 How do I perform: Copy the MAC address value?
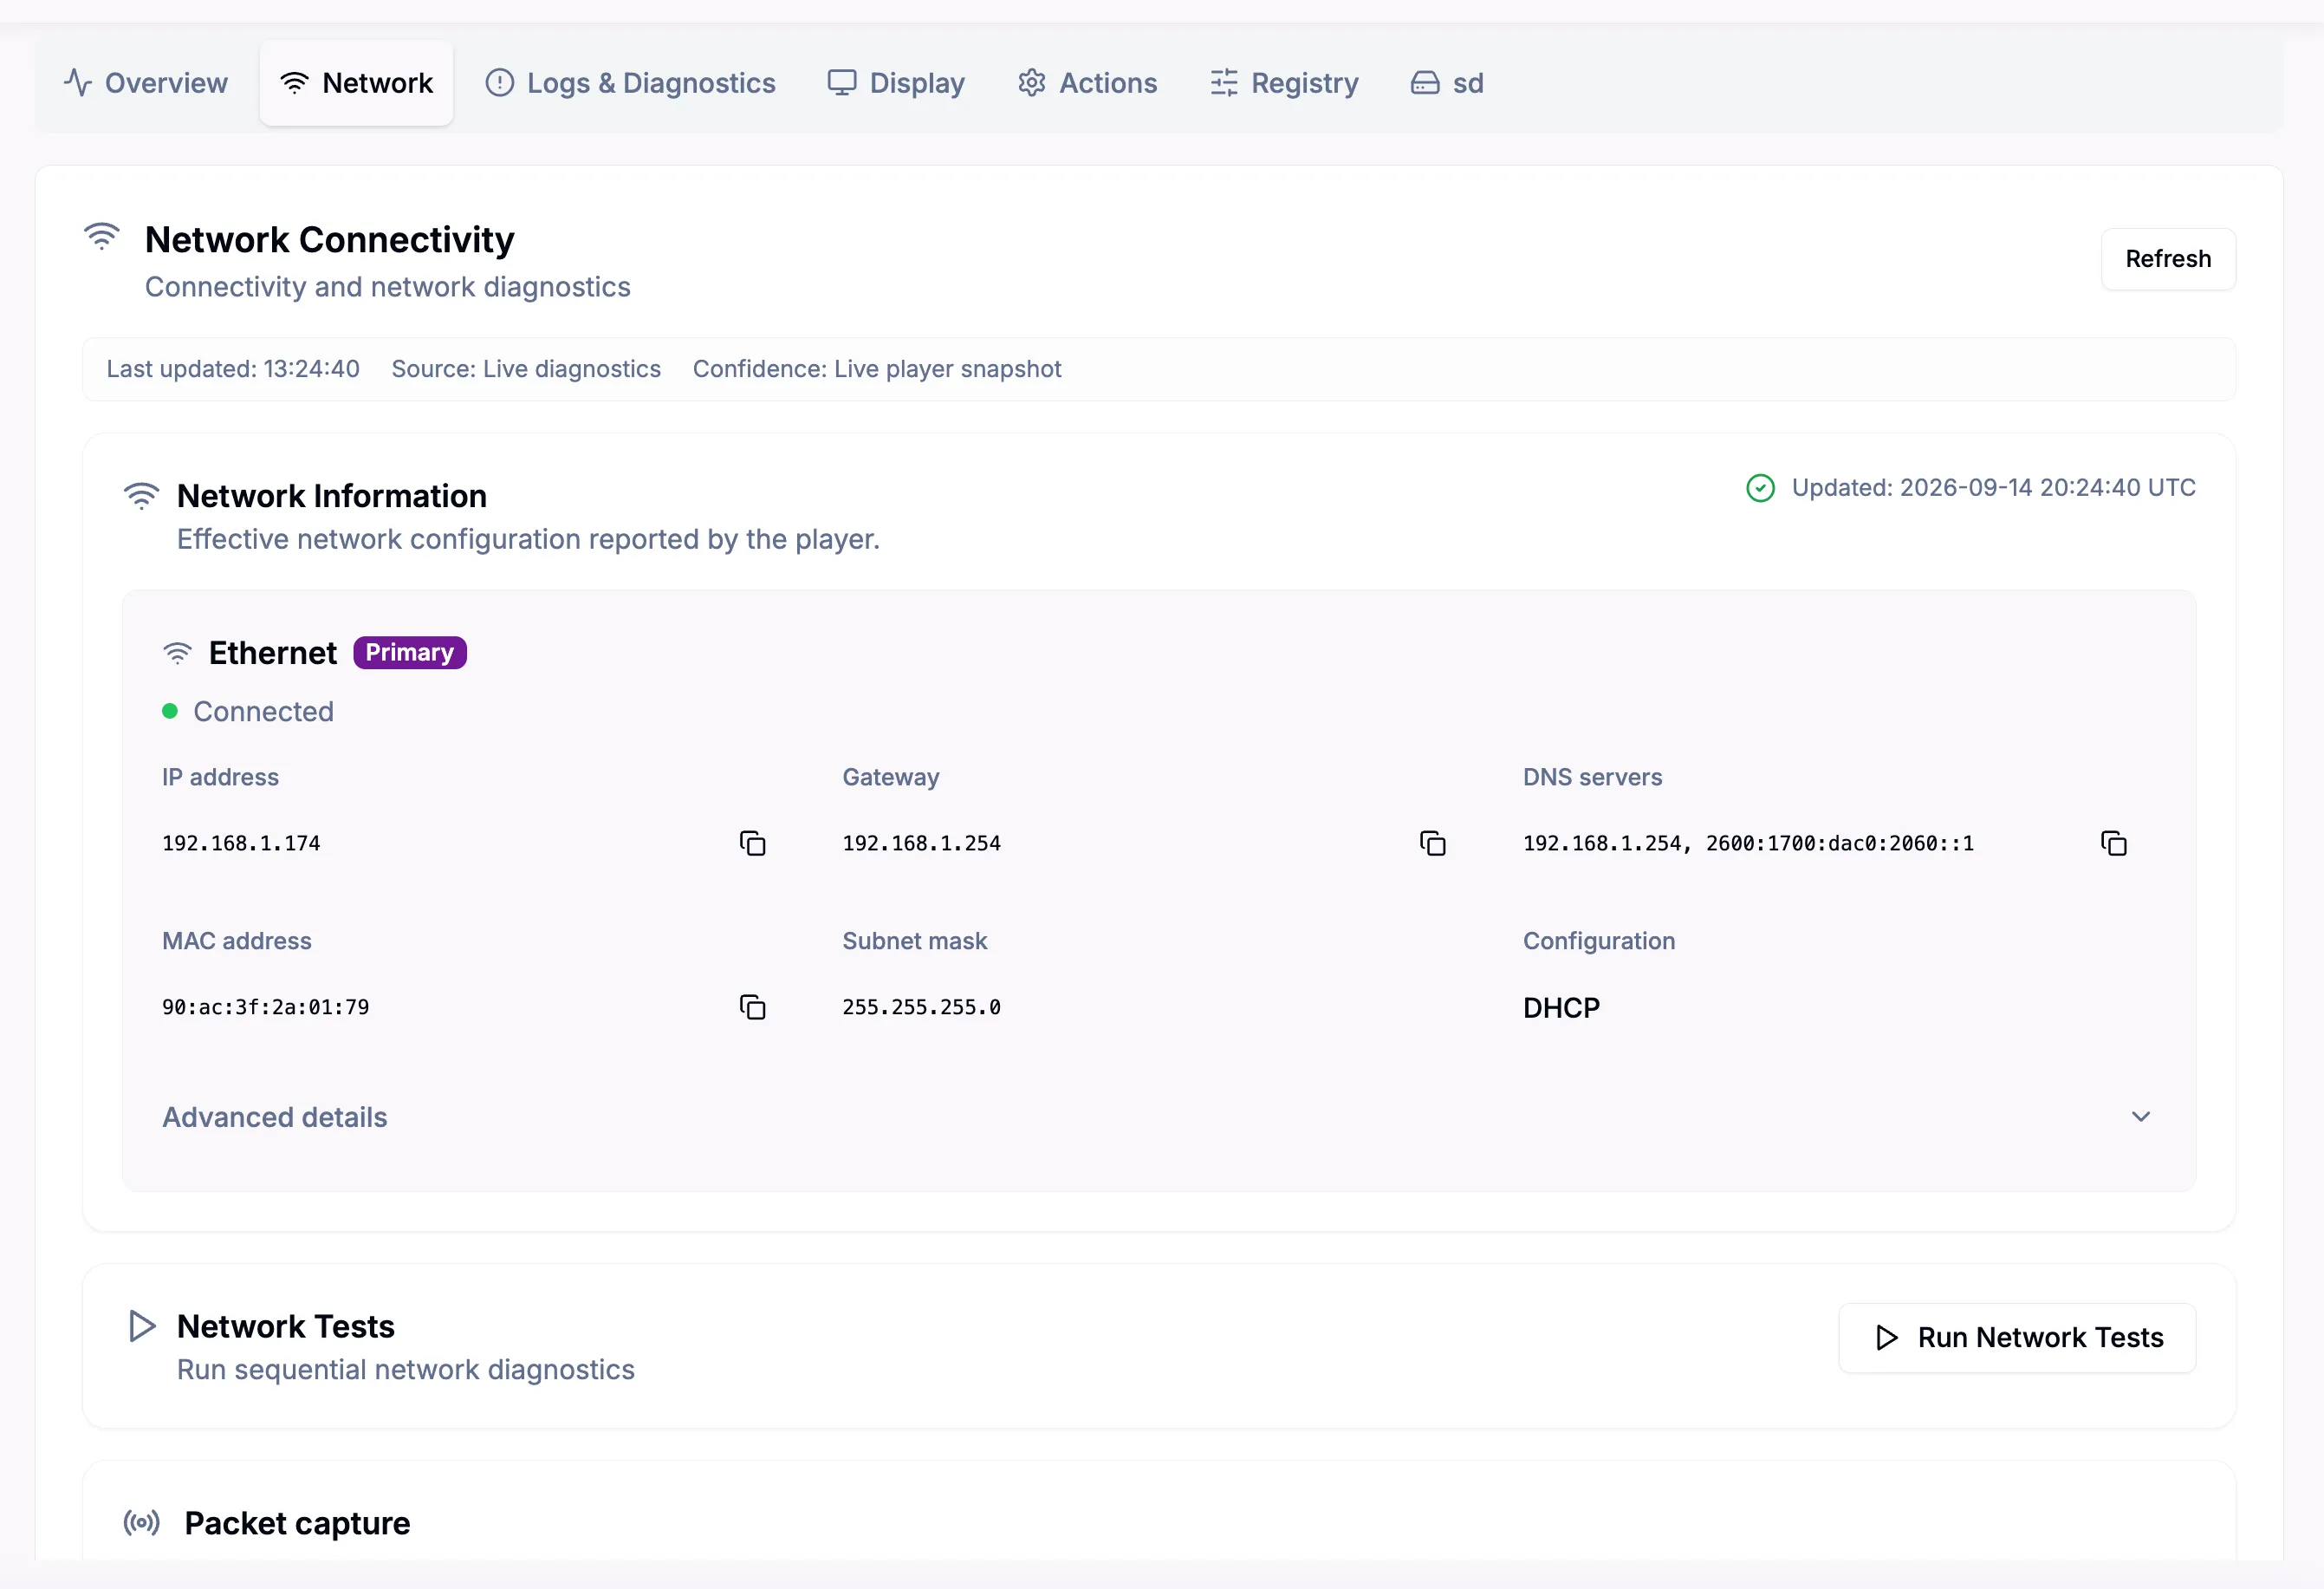[x=752, y=1006]
